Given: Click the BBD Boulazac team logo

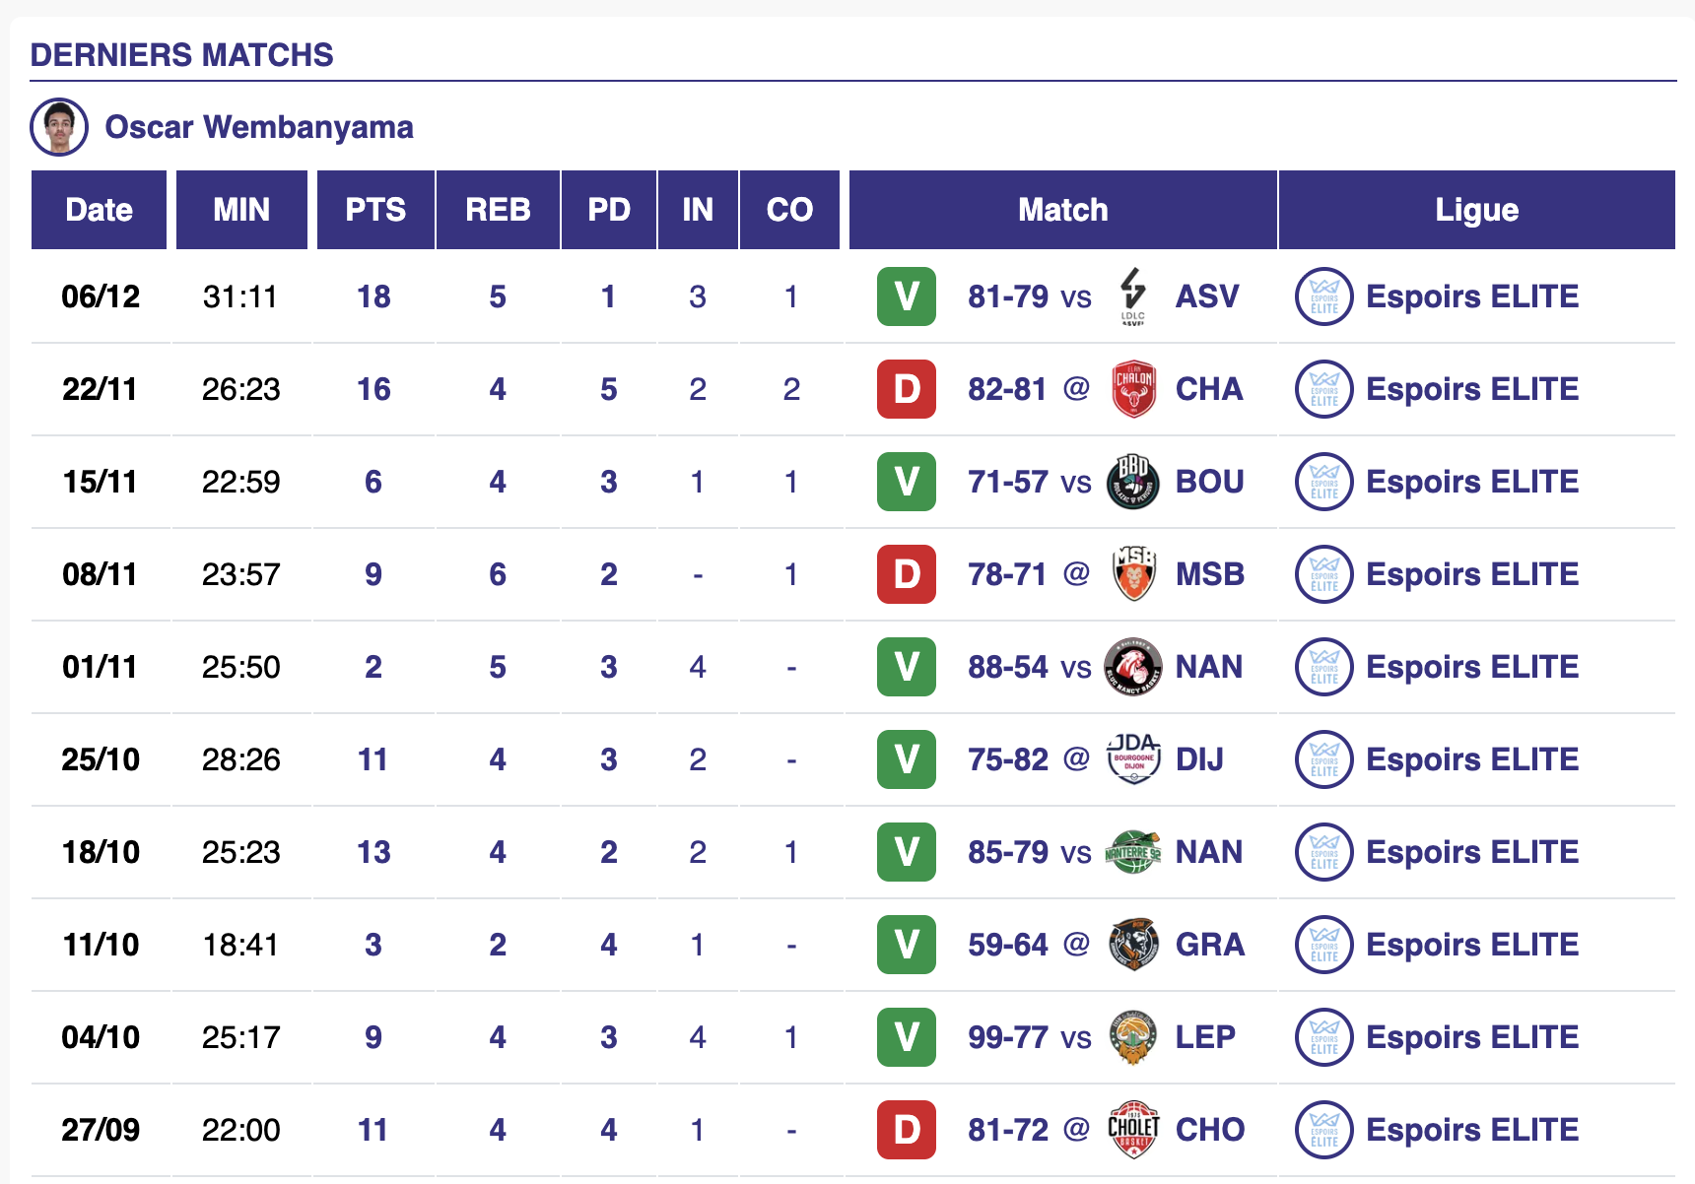Looking at the screenshot, I should (x=1133, y=482).
